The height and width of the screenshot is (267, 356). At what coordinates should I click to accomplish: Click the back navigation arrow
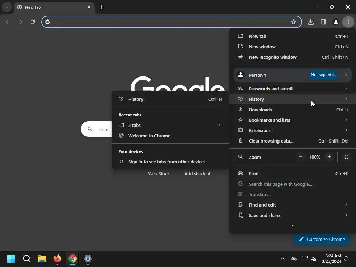point(8,22)
